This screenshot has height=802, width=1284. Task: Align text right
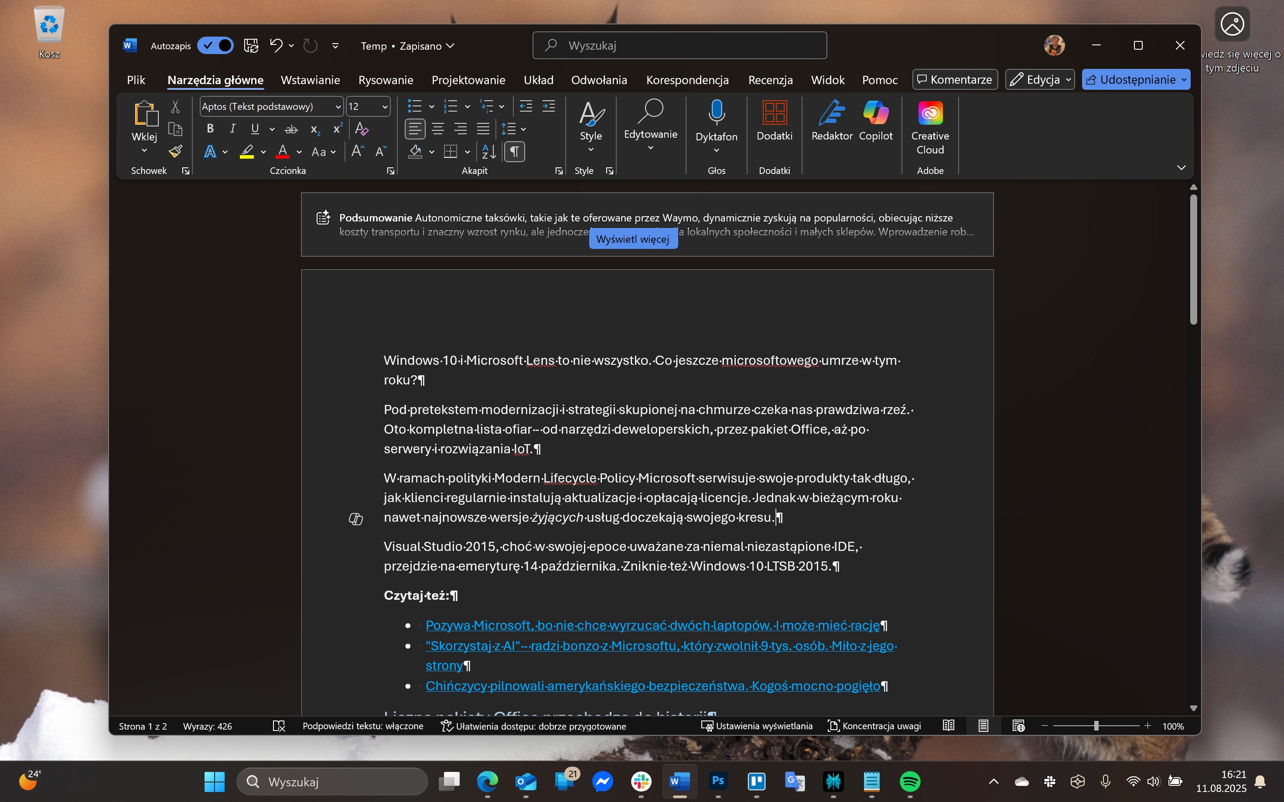pos(461,129)
